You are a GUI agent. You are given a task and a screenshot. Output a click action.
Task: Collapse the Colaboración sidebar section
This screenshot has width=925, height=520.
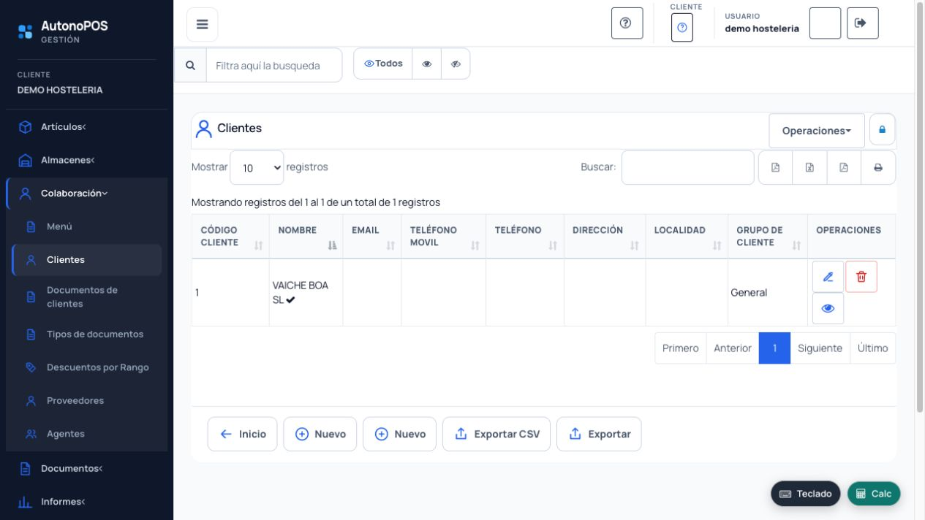click(x=86, y=194)
